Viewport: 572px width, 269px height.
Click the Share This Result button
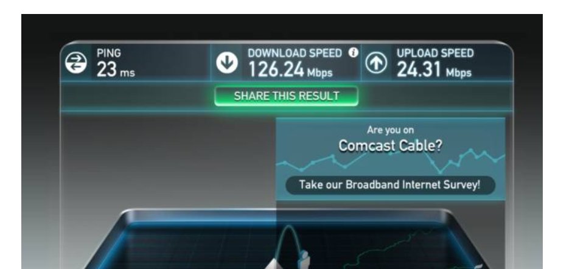click(287, 96)
